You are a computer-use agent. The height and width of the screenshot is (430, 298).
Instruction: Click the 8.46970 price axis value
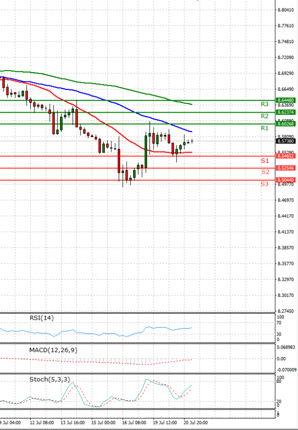click(286, 200)
